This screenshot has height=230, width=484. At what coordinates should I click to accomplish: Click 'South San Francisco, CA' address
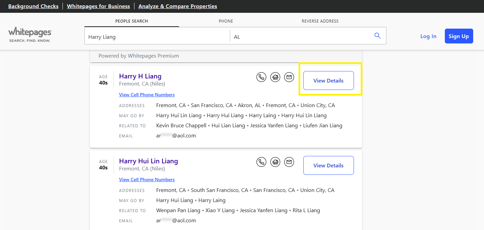click(x=220, y=190)
